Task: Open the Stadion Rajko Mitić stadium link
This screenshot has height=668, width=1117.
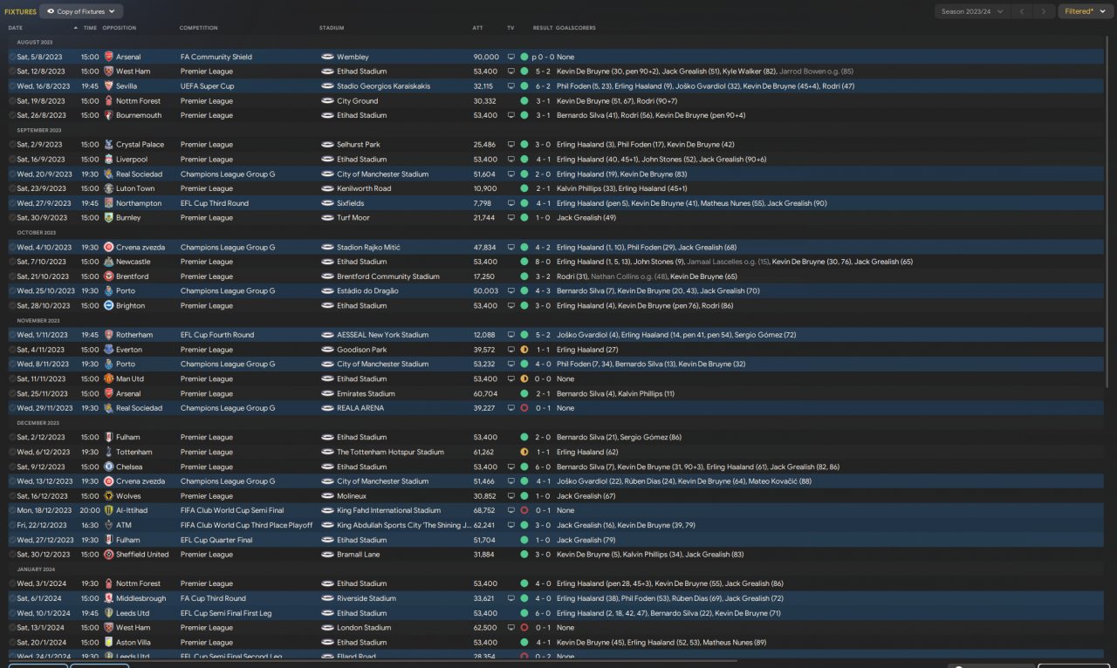Action: pos(368,248)
